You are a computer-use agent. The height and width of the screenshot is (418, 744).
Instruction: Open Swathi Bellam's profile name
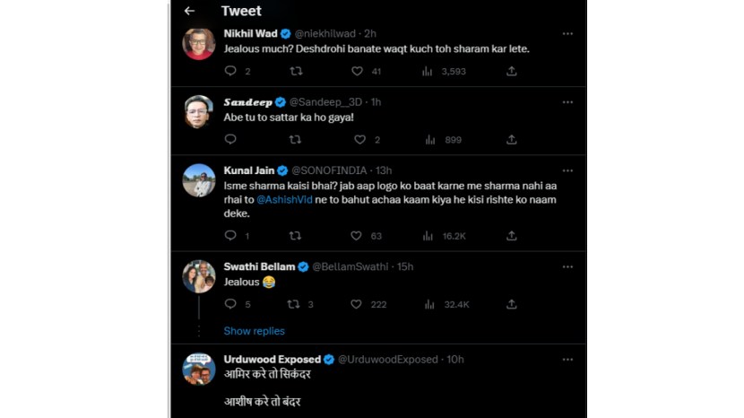tap(258, 266)
